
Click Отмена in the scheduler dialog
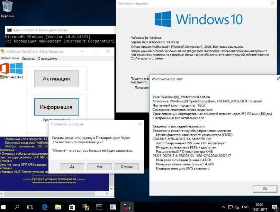126,166
